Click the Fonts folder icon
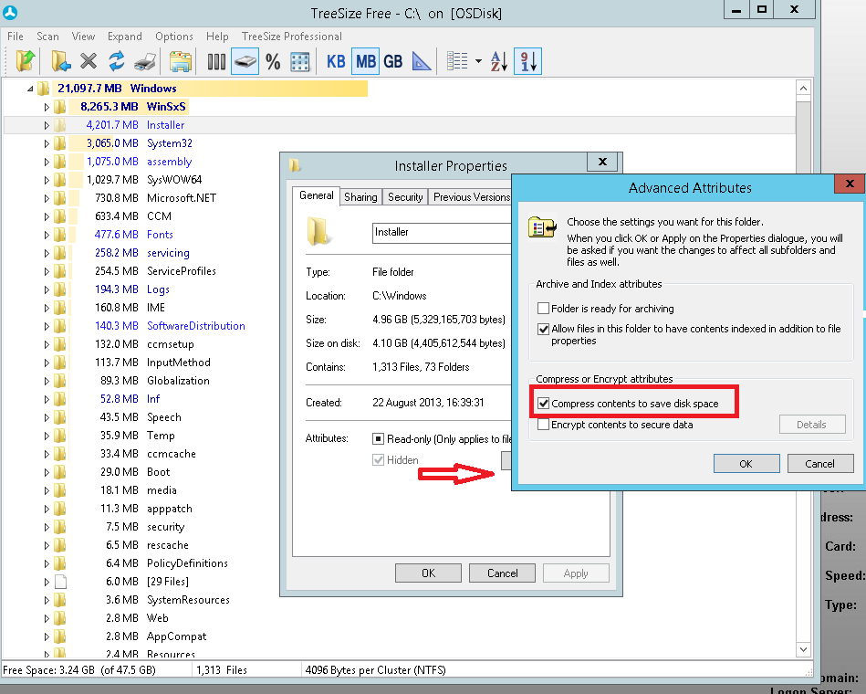Screen dimensions: 866x694 [60, 235]
